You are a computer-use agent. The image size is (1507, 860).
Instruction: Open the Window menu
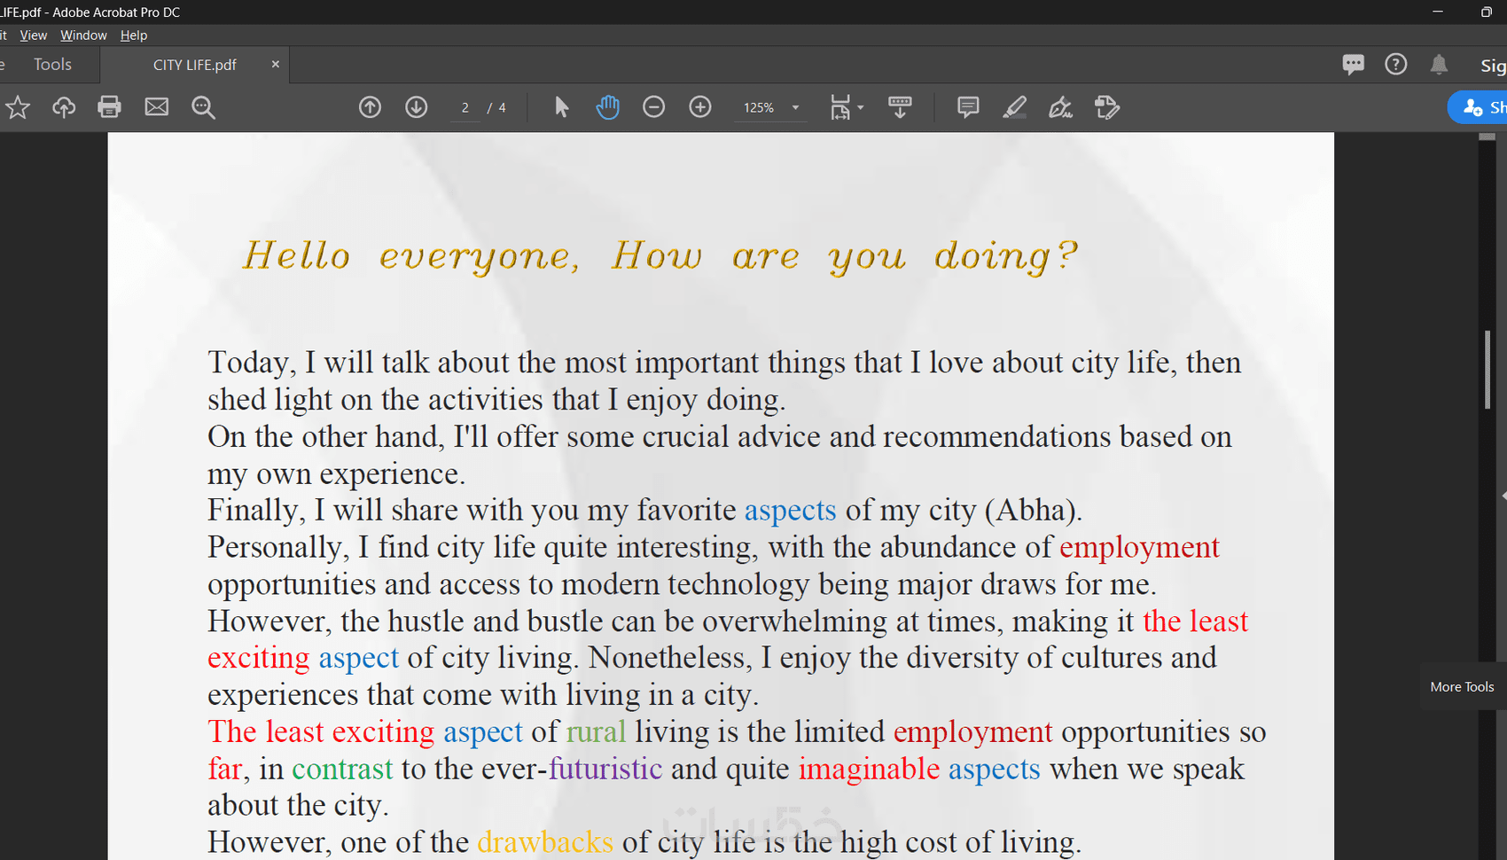[83, 35]
